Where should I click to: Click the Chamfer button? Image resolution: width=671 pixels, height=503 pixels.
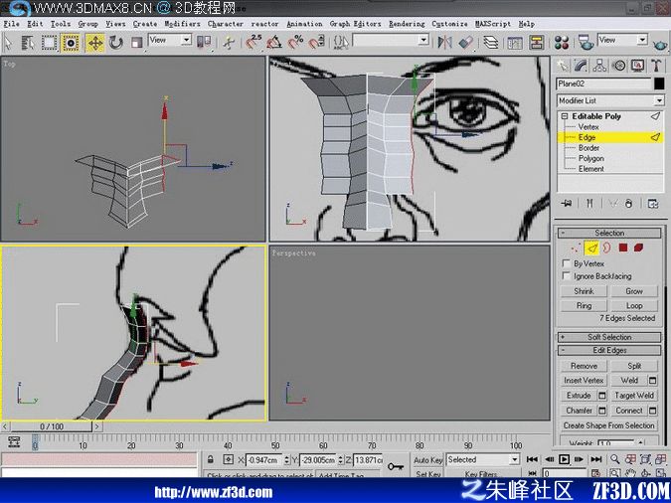[579, 411]
